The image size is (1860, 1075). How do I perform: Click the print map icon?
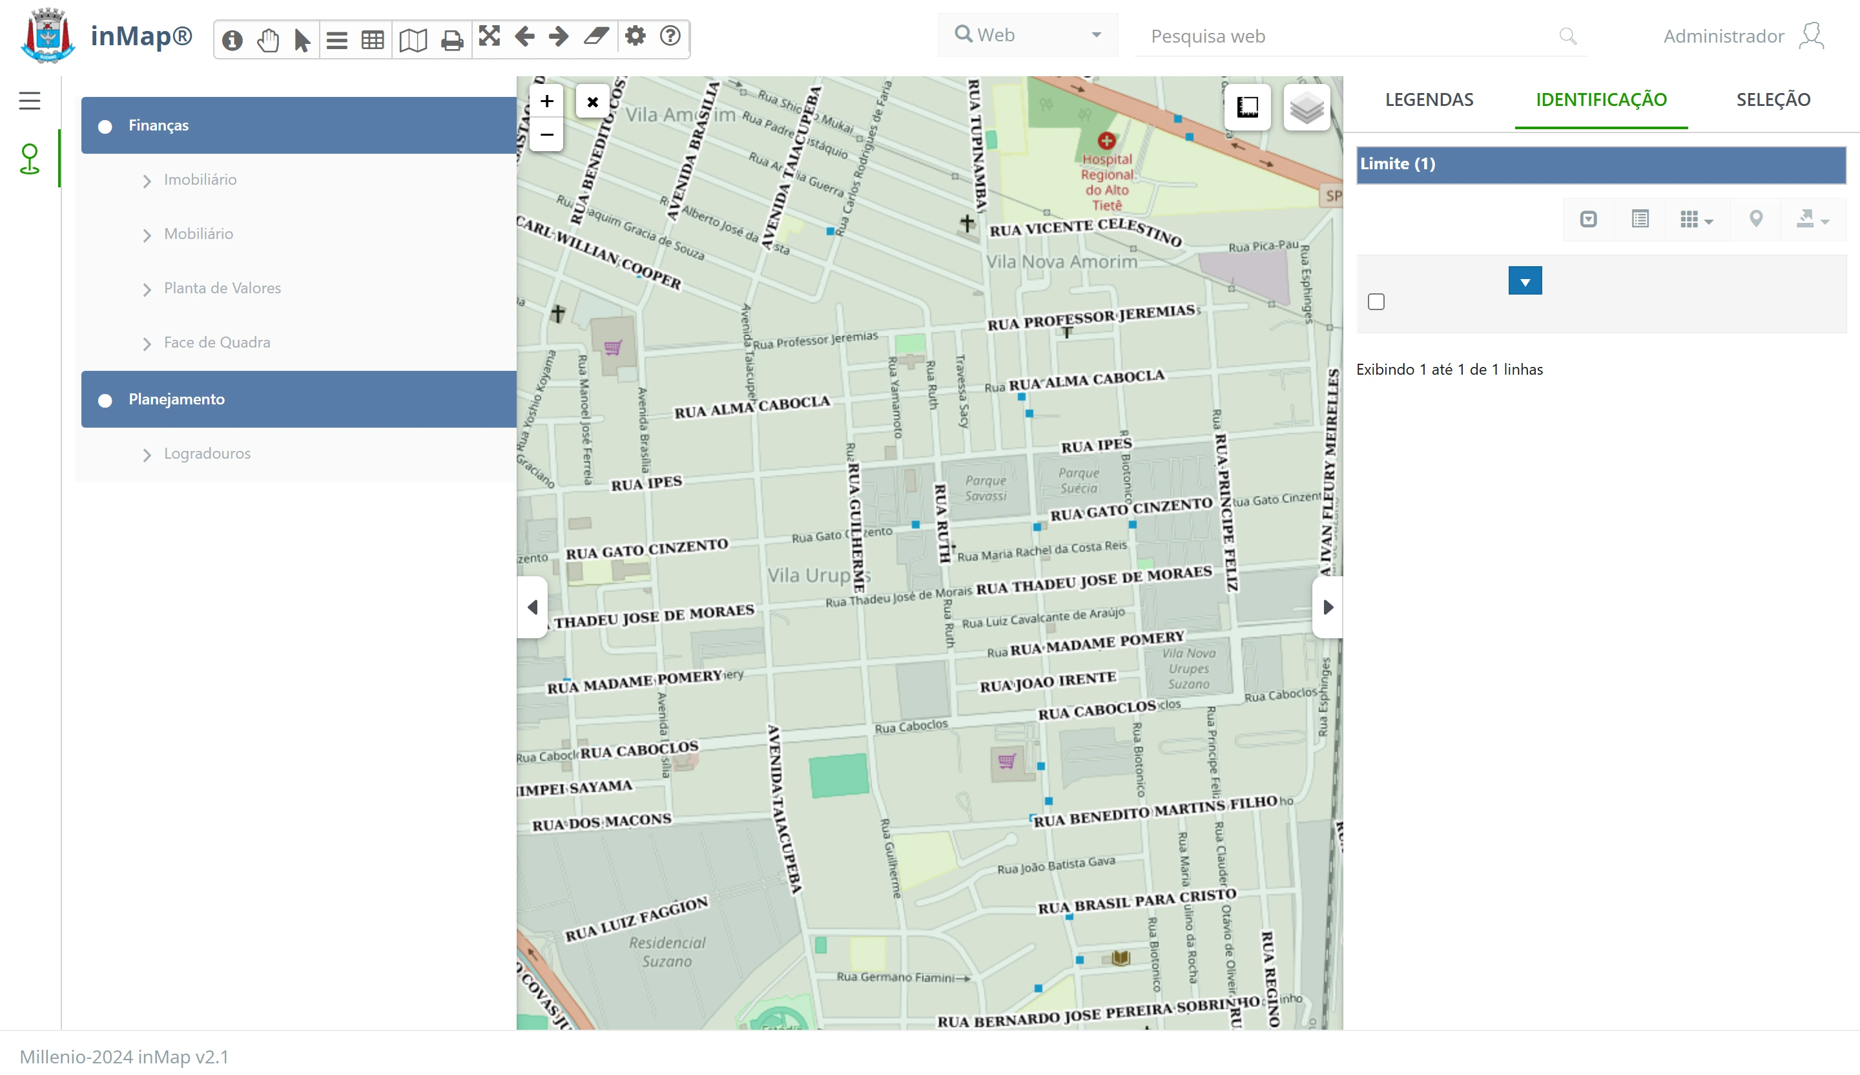pos(451,39)
